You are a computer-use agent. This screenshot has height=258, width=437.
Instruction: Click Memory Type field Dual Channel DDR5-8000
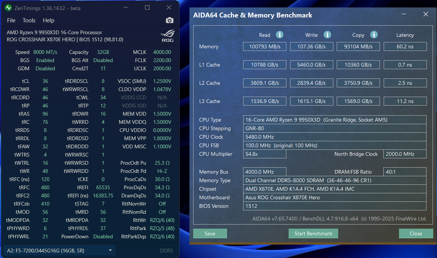click(x=335, y=180)
